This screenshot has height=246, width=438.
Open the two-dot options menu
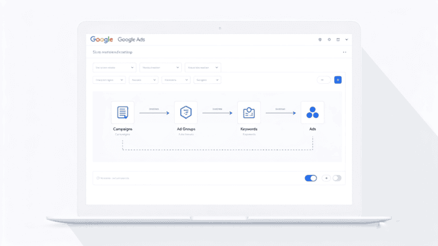point(344,52)
